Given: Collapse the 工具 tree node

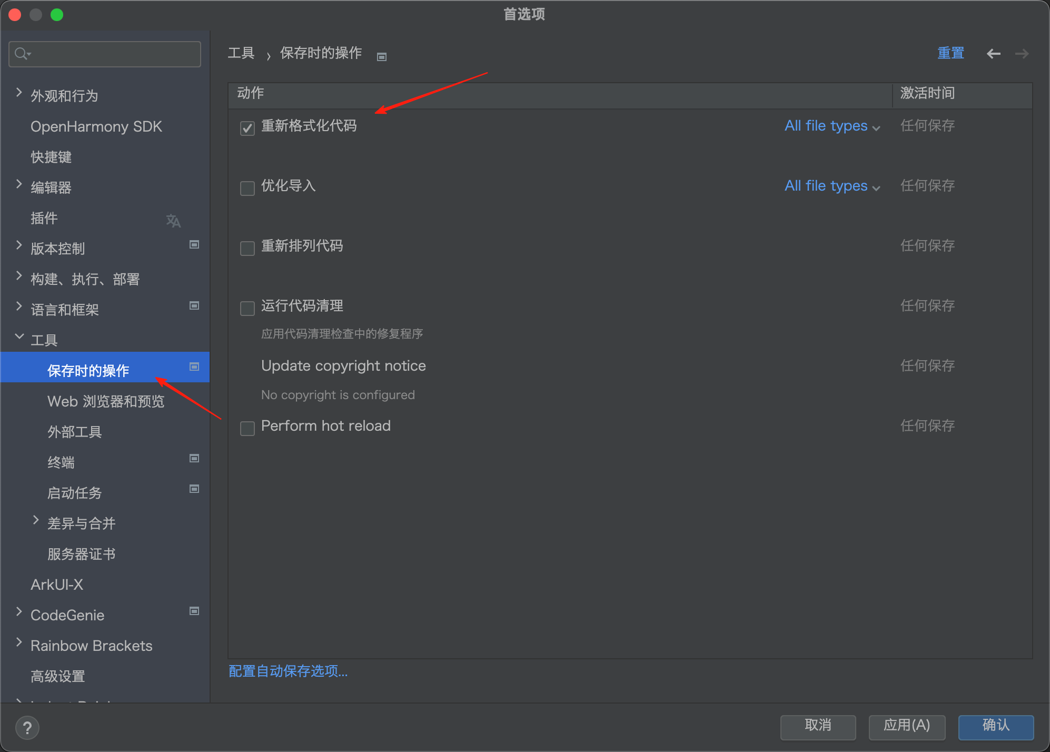Looking at the screenshot, I should tap(19, 337).
